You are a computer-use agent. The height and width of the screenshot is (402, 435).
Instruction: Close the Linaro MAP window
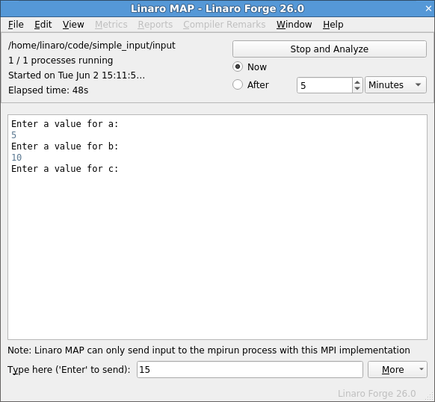pyautogui.click(x=428, y=9)
